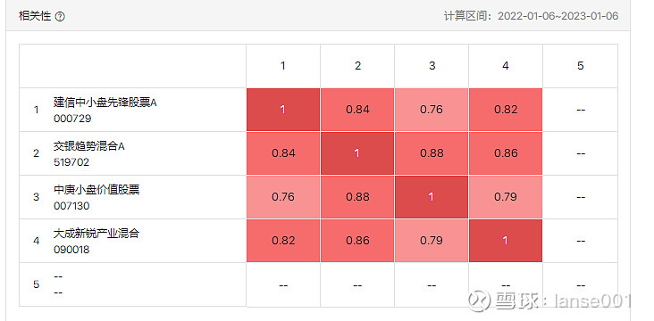This screenshot has width=654, height=321.
Task: Open the help icon beside 相关性
Action: pos(60,17)
